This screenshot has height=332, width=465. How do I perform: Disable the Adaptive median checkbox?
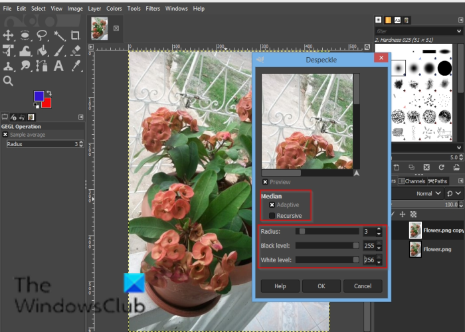tap(272, 205)
